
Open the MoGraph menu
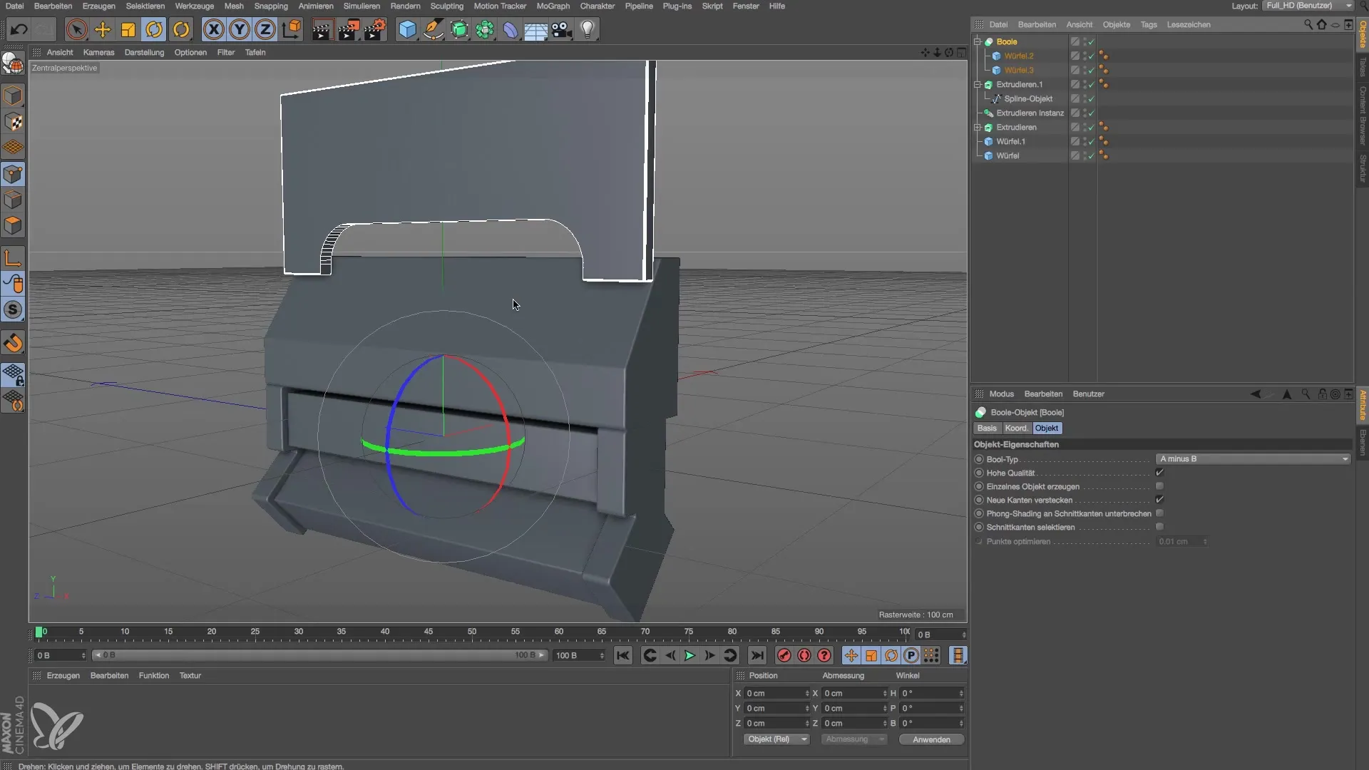click(553, 6)
